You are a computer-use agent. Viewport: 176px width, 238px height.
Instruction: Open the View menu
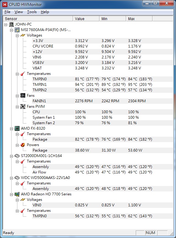pyautogui.click(x=19, y=12)
